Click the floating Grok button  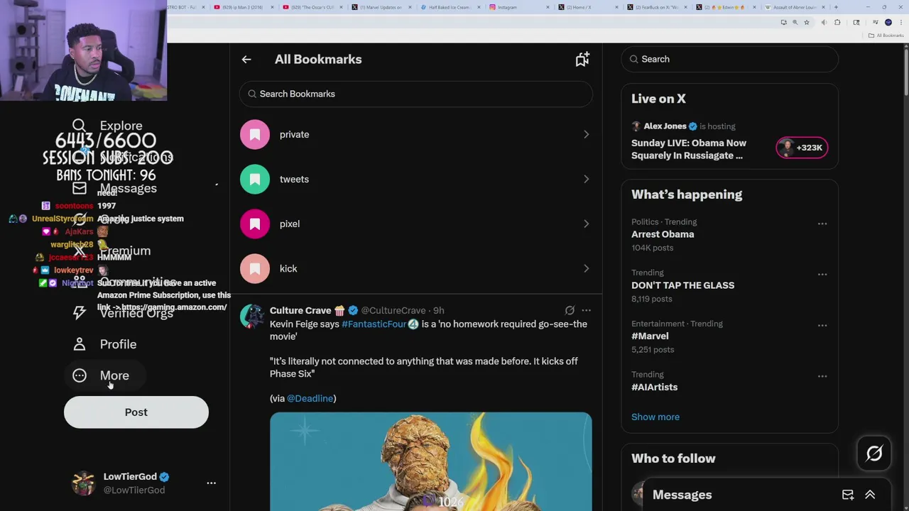874,454
